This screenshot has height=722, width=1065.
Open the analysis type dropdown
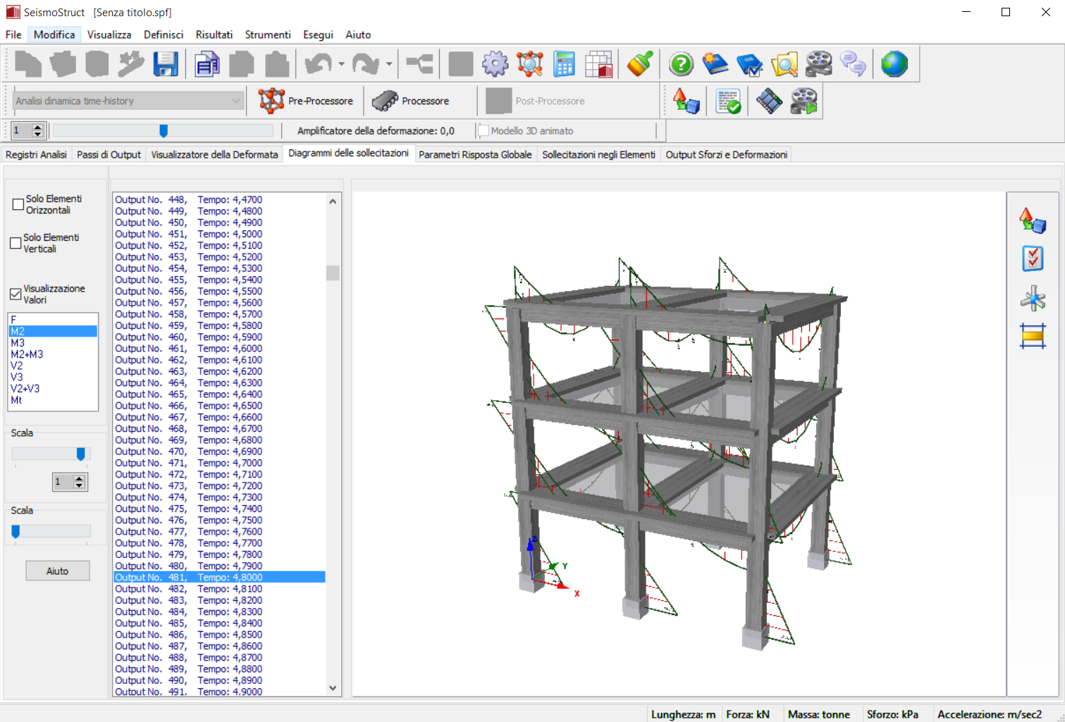click(x=236, y=101)
